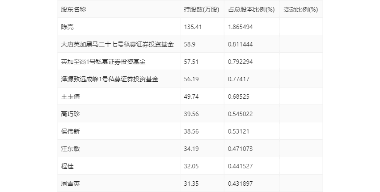Click the ratio value 0.811444
The height and width of the screenshot is (192, 380).
click(x=241, y=44)
